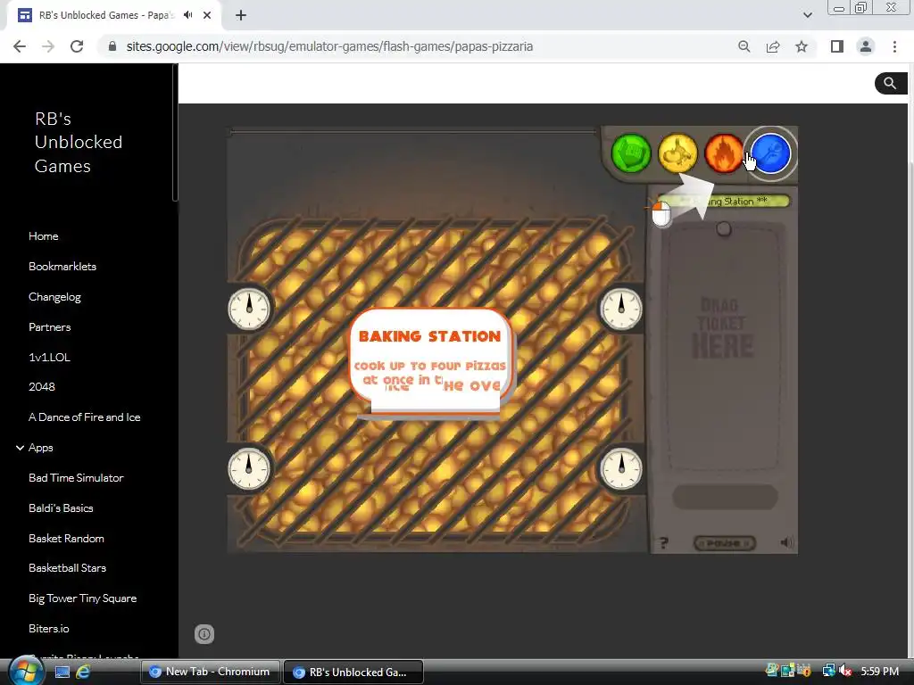
Task: Close the RB's Unblocked Games tab
Action: [207, 15]
